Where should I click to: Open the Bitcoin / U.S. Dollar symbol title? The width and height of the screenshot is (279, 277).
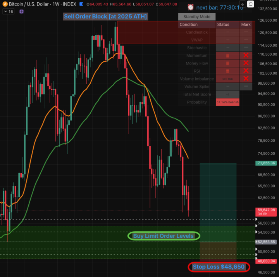pos(43,4)
